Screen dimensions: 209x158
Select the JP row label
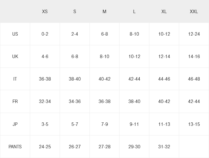point(15,124)
